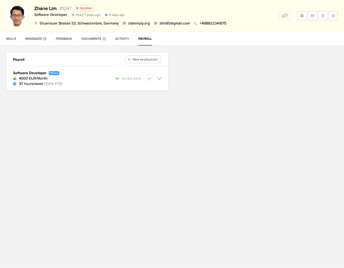This screenshot has width=344, height=268.
Task: Click Zhane Lim's profile photo
Action: click(x=16, y=16)
